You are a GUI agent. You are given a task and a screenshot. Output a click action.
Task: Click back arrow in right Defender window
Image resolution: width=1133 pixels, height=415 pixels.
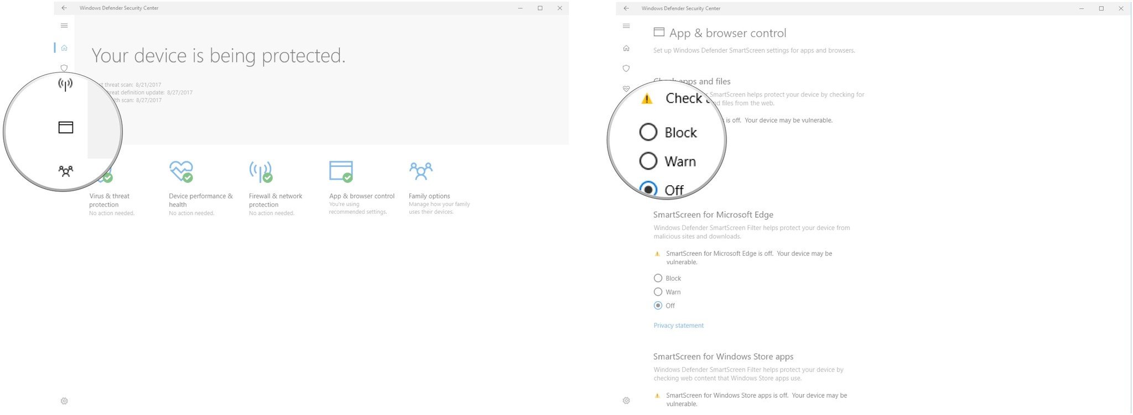coord(626,8)
